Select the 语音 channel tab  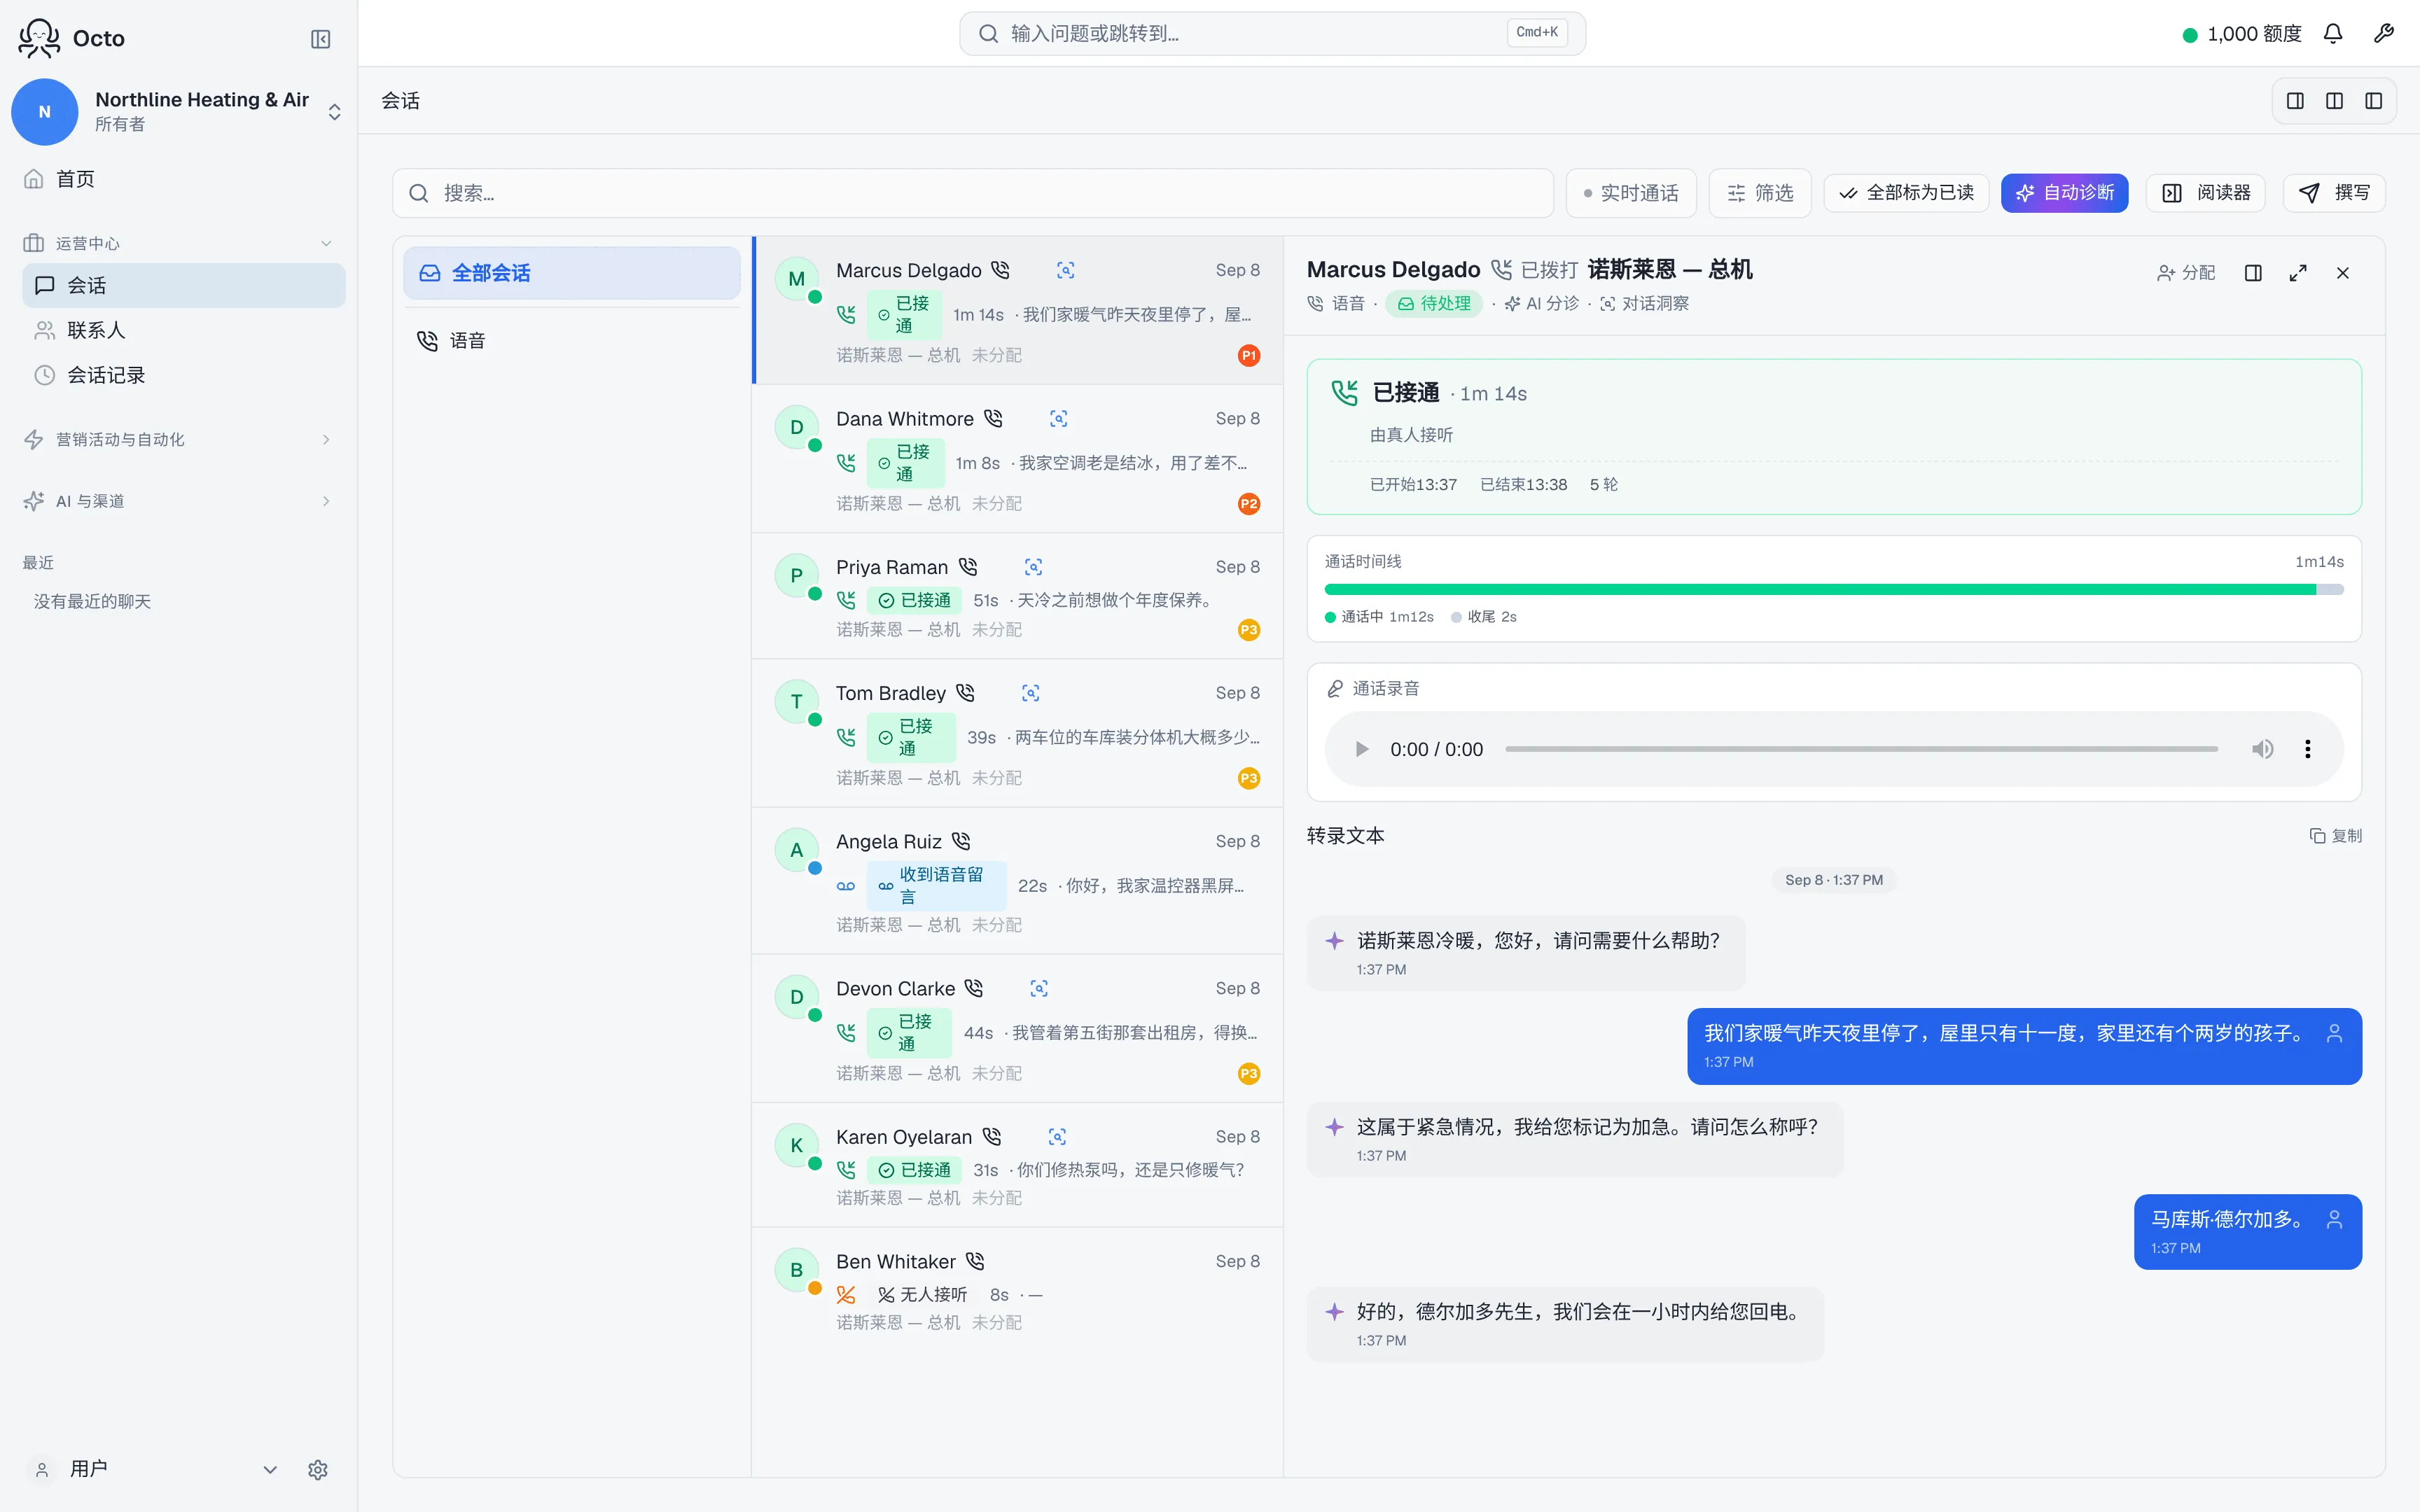[x=572, y=341]
